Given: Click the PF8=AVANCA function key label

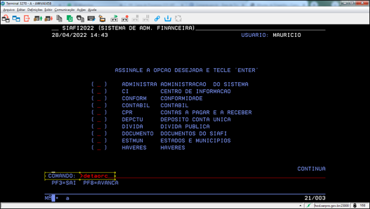Looking at the screenshot, I should [x=101, y=183].
